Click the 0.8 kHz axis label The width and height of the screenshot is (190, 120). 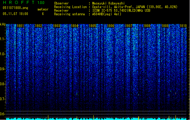tap(2, 84)
